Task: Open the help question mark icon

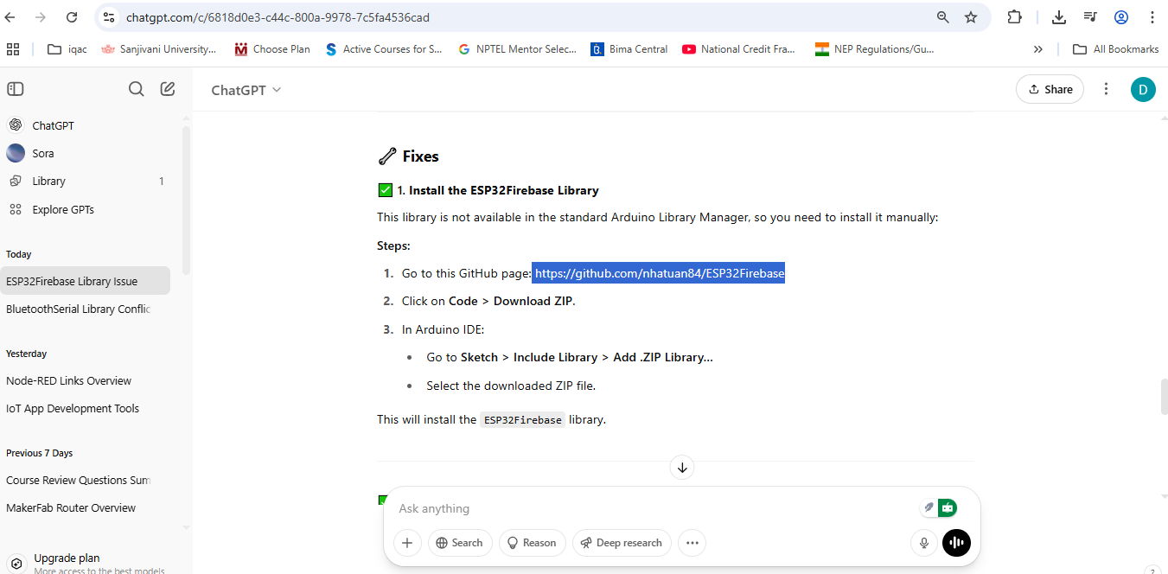Action: coord(1152,571)
